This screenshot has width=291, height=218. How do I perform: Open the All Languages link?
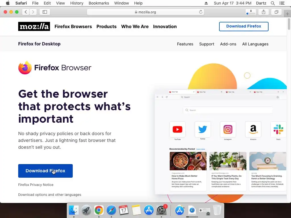[x=255, y=44]
